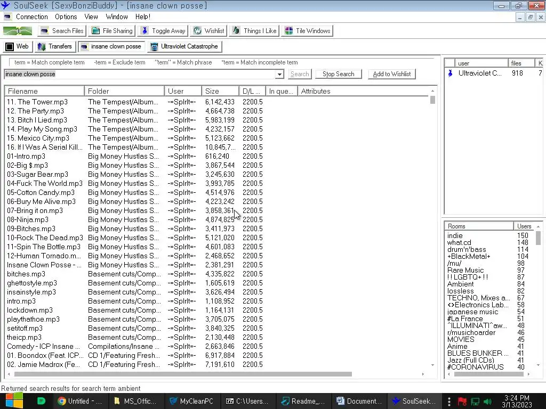546x409 pixels.
Task: Click the Transfers tab icon
Action: coord(42,47)
